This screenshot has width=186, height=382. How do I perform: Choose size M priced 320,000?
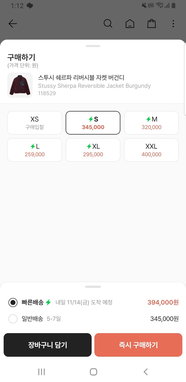click(x=151, y=123)
